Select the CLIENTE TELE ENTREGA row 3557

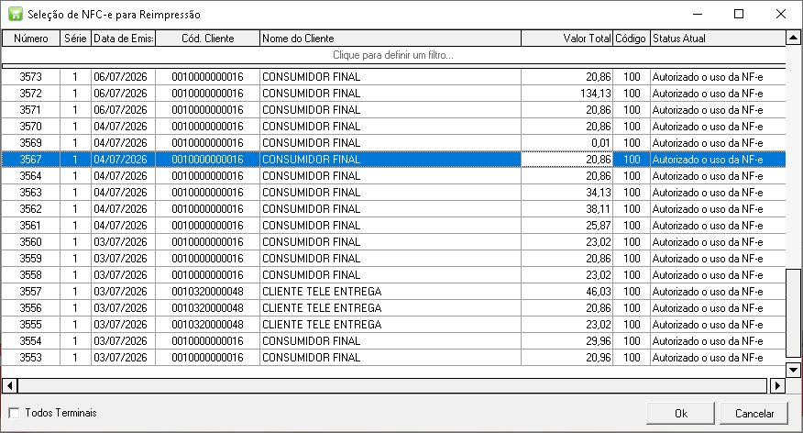(393, 292)
